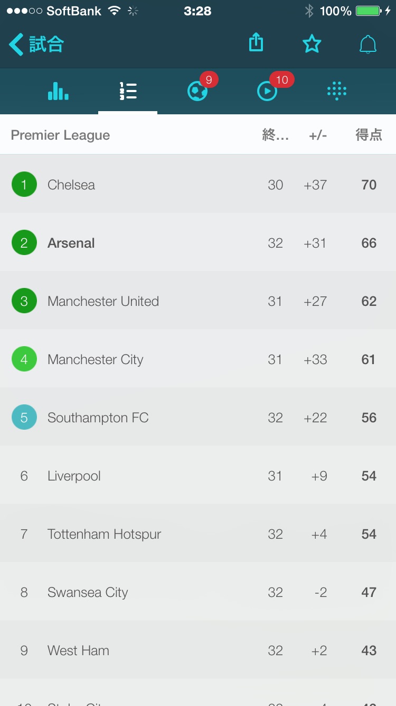The image size is (396, 706).
Task: Open the video highlights play tab
Action: click(267, 92)
